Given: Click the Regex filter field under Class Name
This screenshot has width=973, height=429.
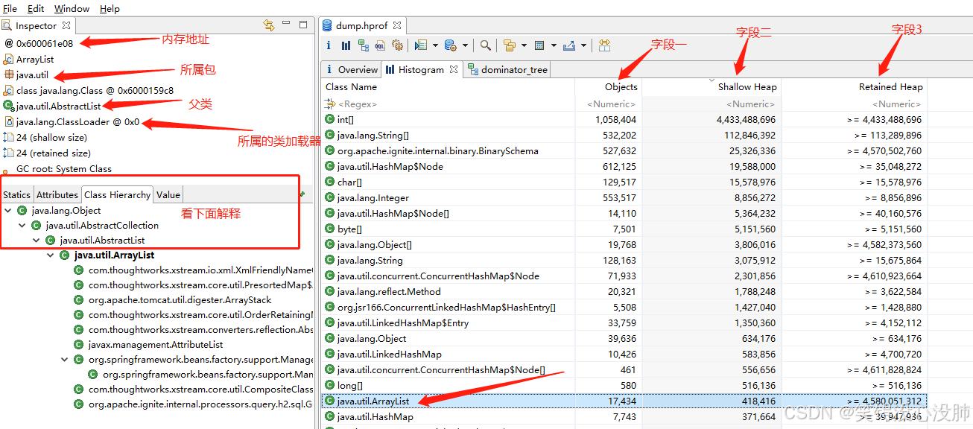Looking at the screenshot, I should point(448,104).
